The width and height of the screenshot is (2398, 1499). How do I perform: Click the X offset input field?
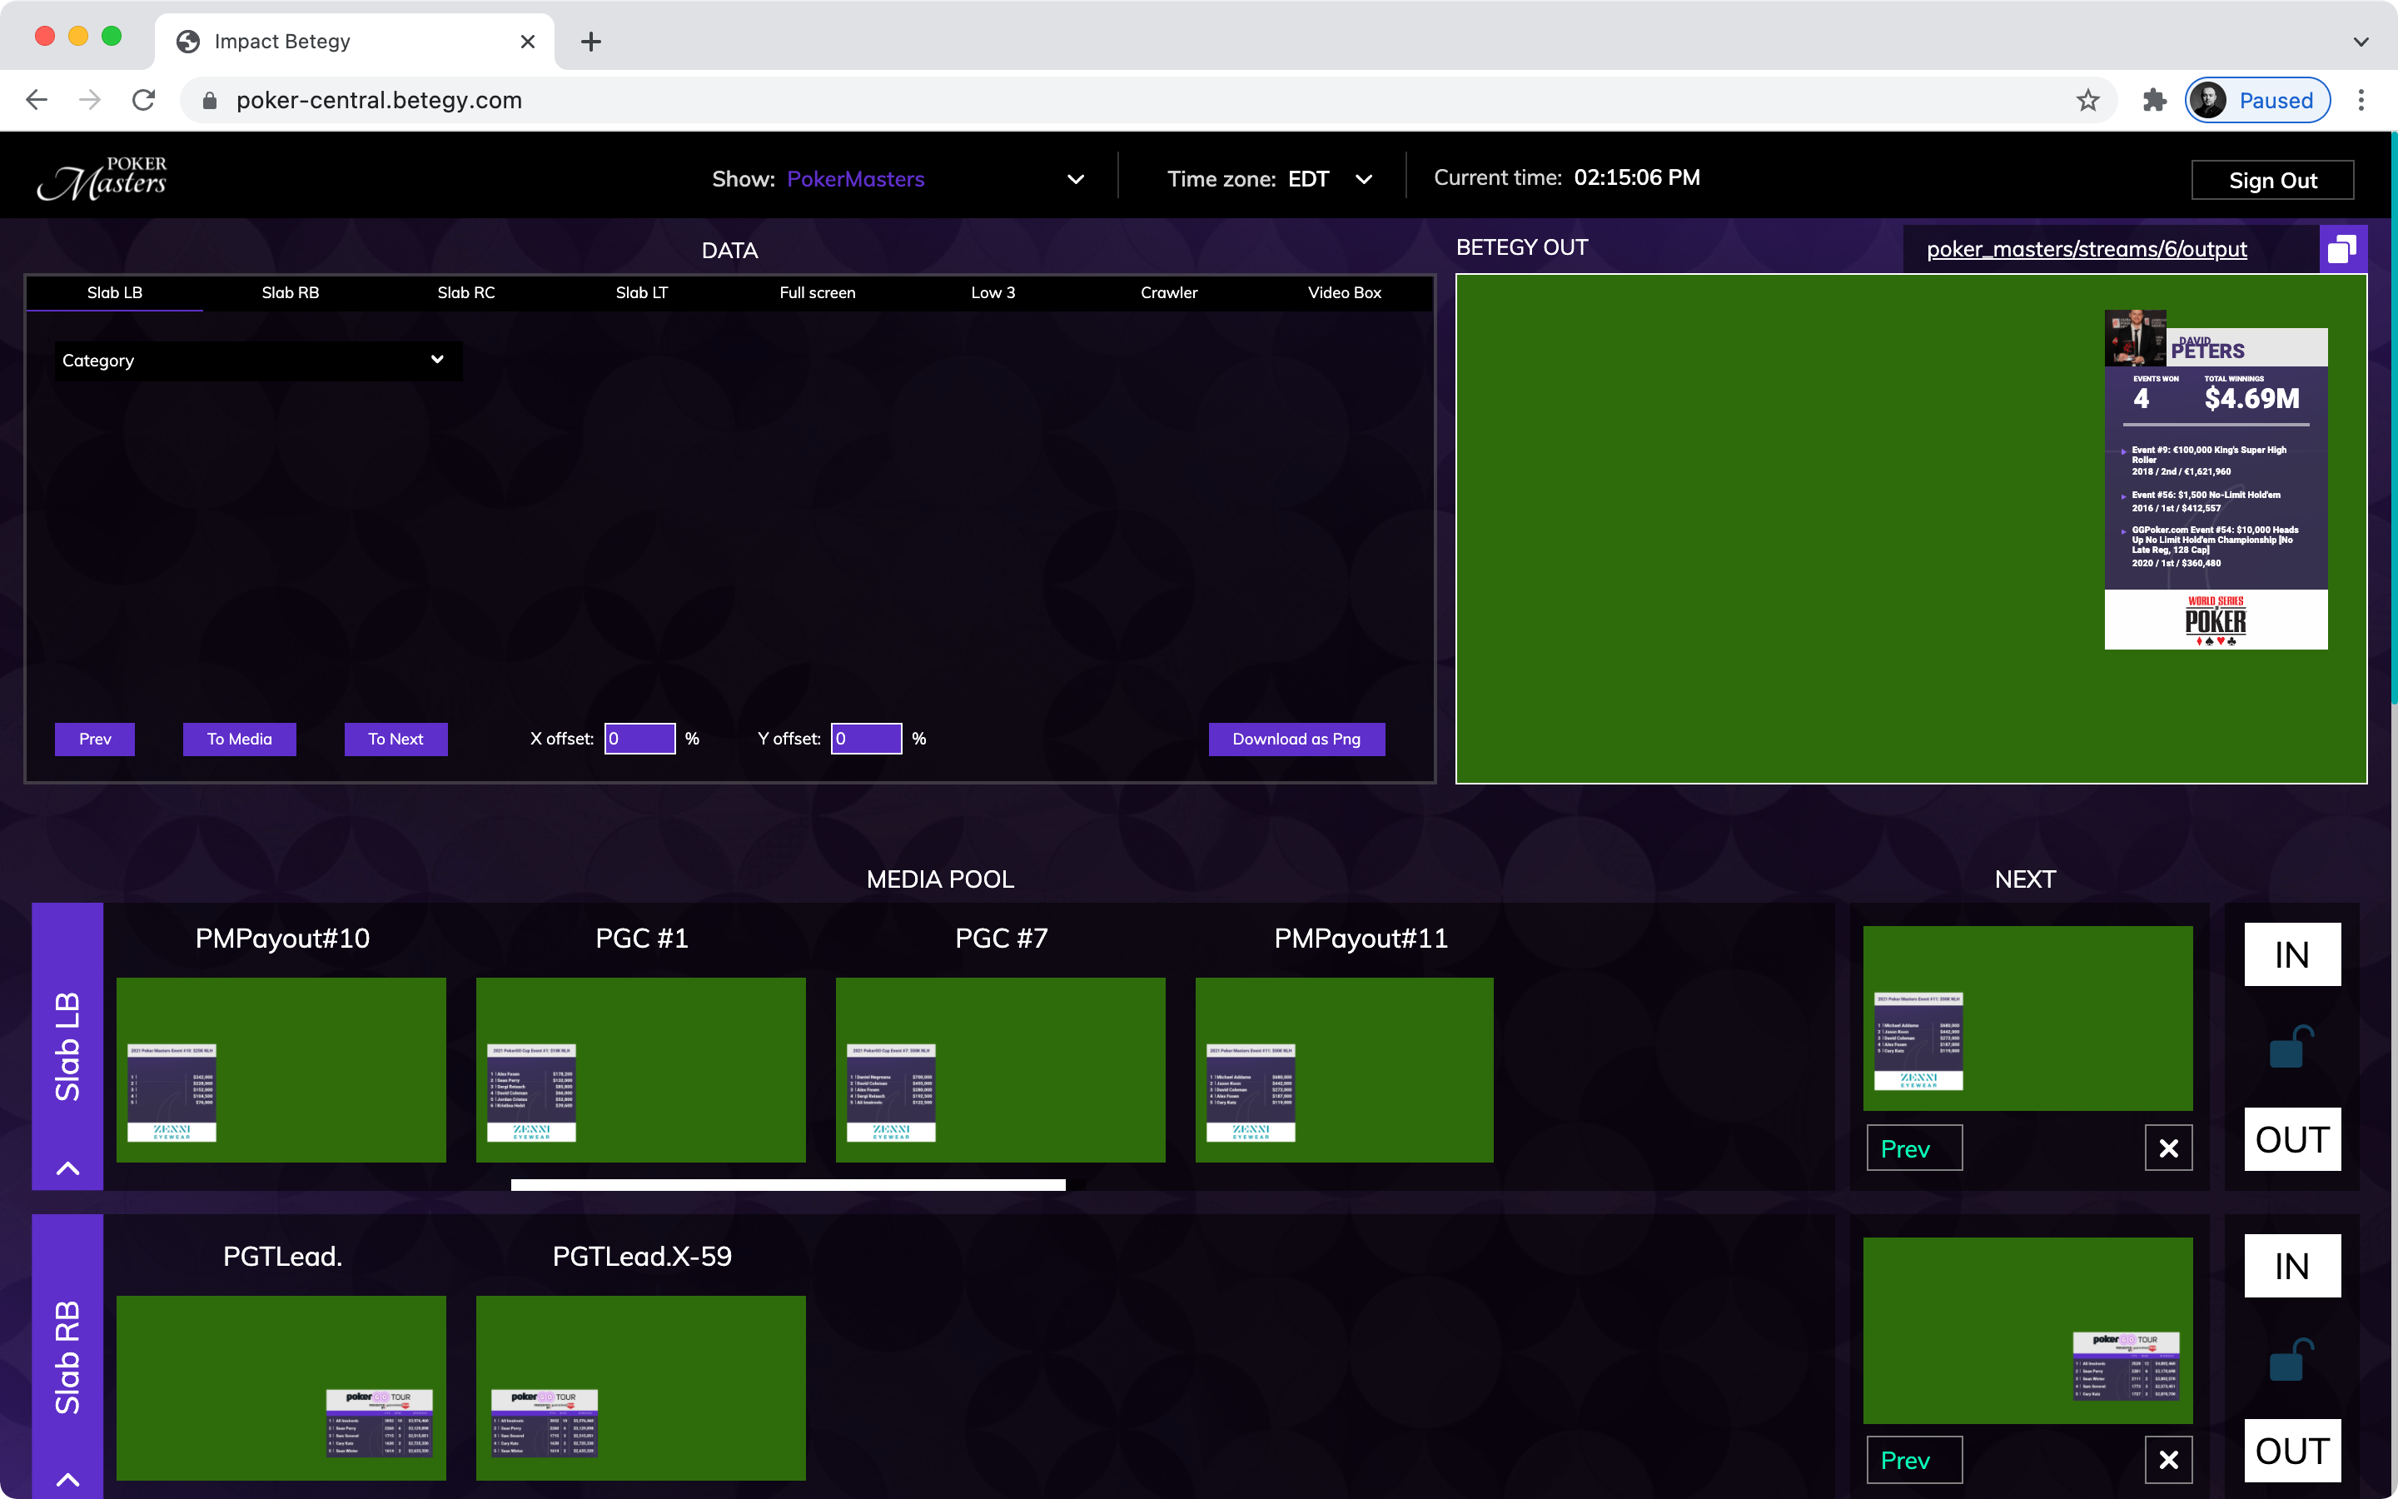coord(639,739)
